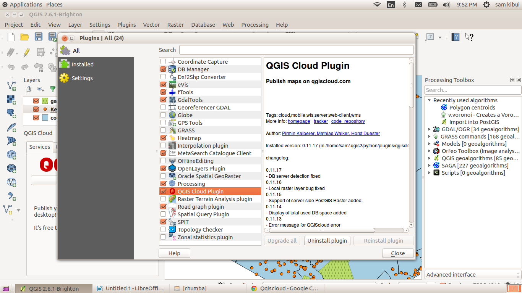This screenshot has width=522, height=293.
Task: Open the Vector menu
Action: click(151, 25)
